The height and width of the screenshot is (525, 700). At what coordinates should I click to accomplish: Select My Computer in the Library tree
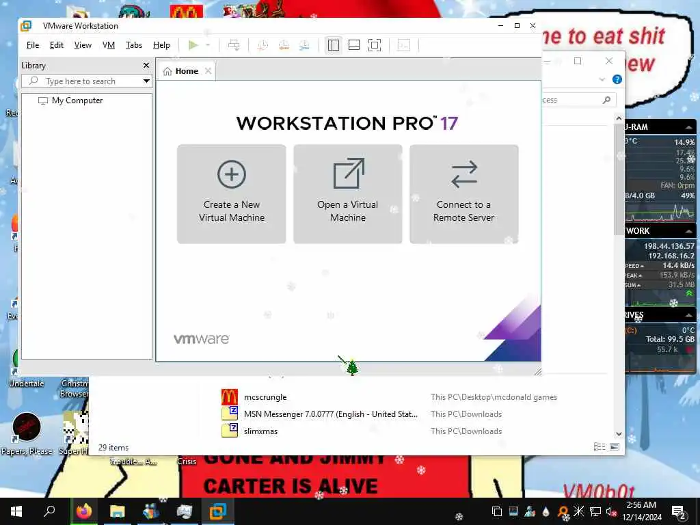pos(70,100)
